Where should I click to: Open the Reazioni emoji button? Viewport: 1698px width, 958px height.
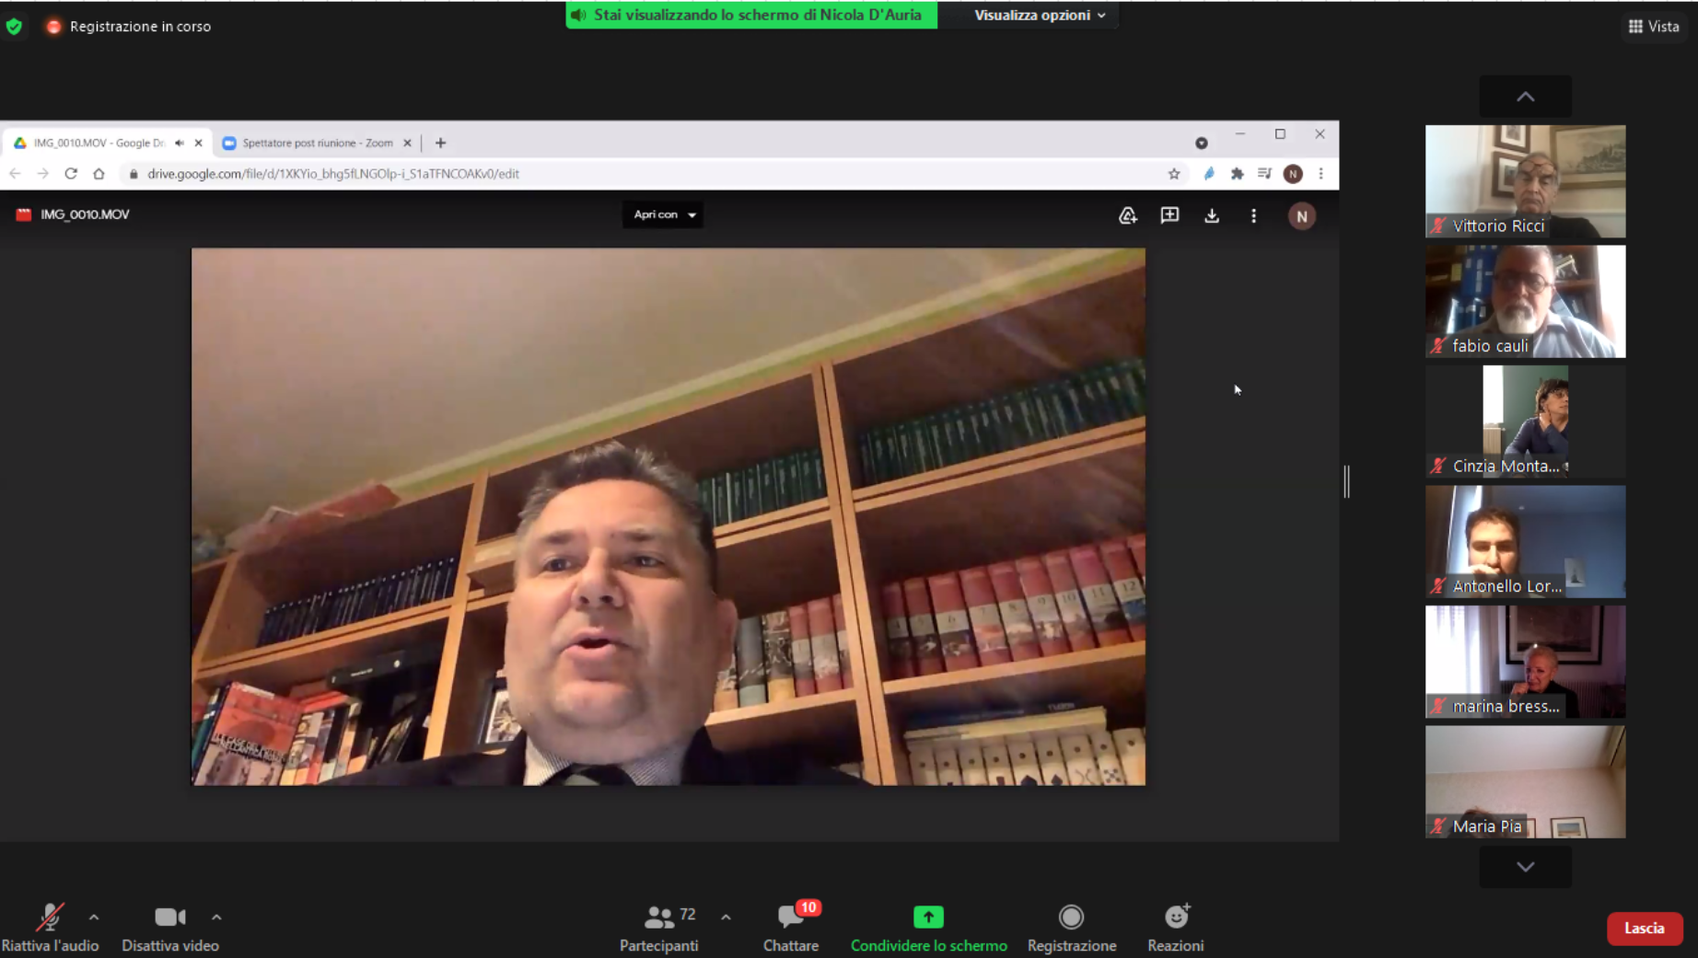click(1175, 927)
